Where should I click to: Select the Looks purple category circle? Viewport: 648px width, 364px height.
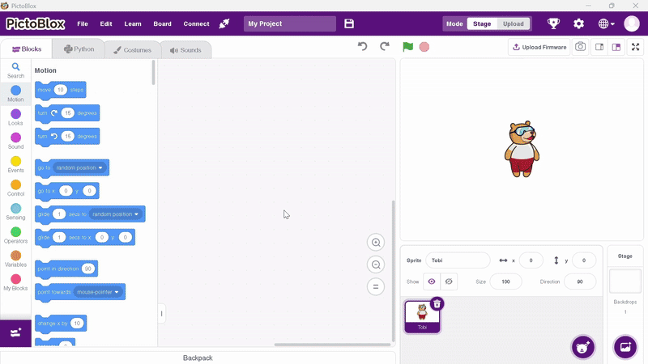pyautogui.click(x=15, y=114)
